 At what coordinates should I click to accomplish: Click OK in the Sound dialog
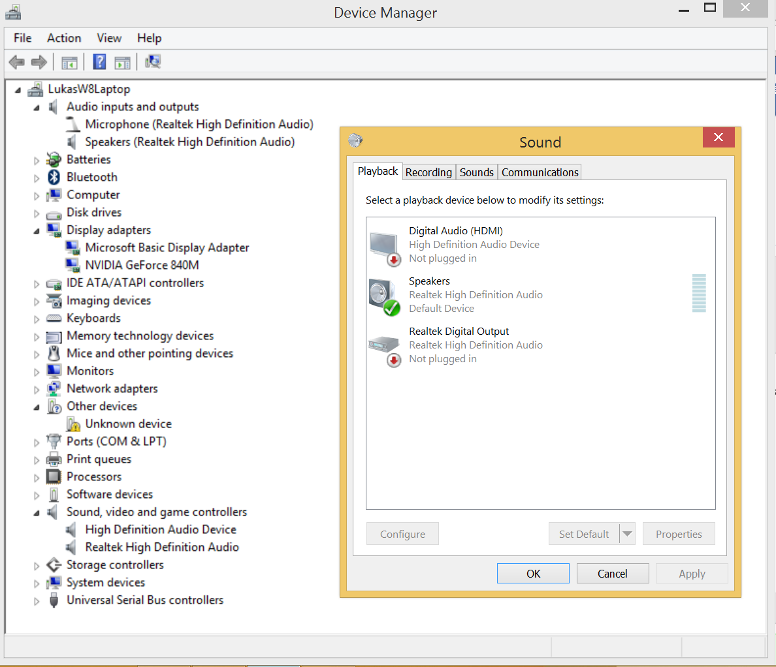click(533, 574)
